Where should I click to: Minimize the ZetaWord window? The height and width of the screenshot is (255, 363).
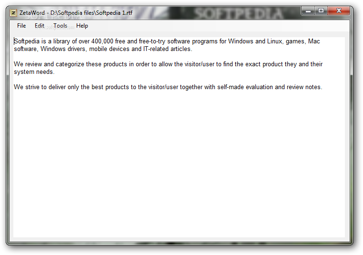pyautogui.click(x=308, y=10)
